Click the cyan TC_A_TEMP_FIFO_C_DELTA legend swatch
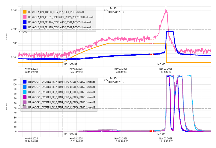Image resolution: width=216 pixels, height=148 pixels. tap(25, 92)
